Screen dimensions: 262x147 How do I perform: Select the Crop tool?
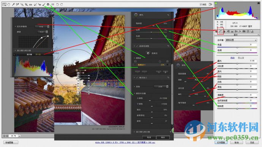[26, 5]
